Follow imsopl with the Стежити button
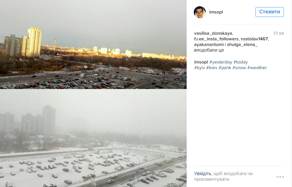Screen dimensions: 292x187 tap(269, 12)
